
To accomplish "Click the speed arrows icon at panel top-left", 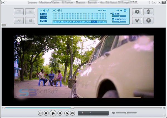I will tap(41, 11).
